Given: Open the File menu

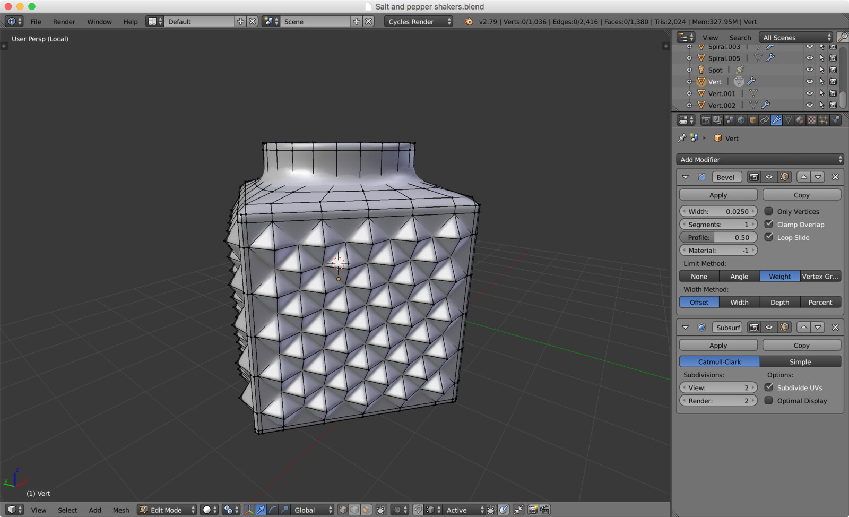Looking at the screenshot, I should click(36, 22).
